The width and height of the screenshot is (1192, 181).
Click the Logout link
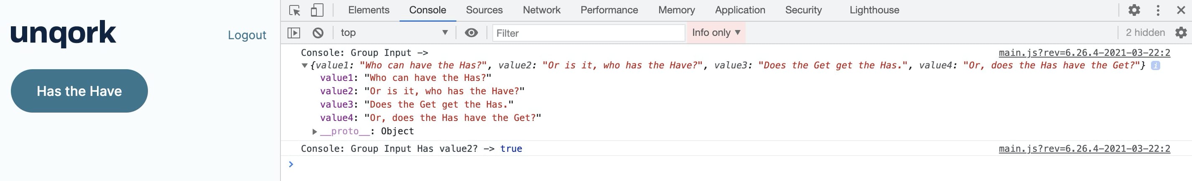click(247, 35)
